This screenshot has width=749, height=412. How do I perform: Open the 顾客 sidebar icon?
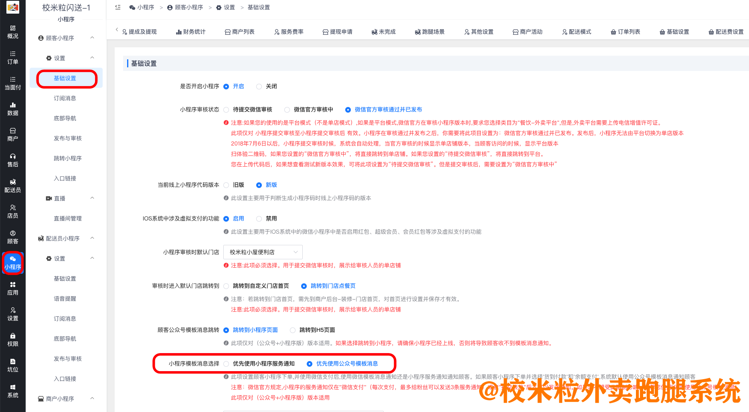point(13,237)
